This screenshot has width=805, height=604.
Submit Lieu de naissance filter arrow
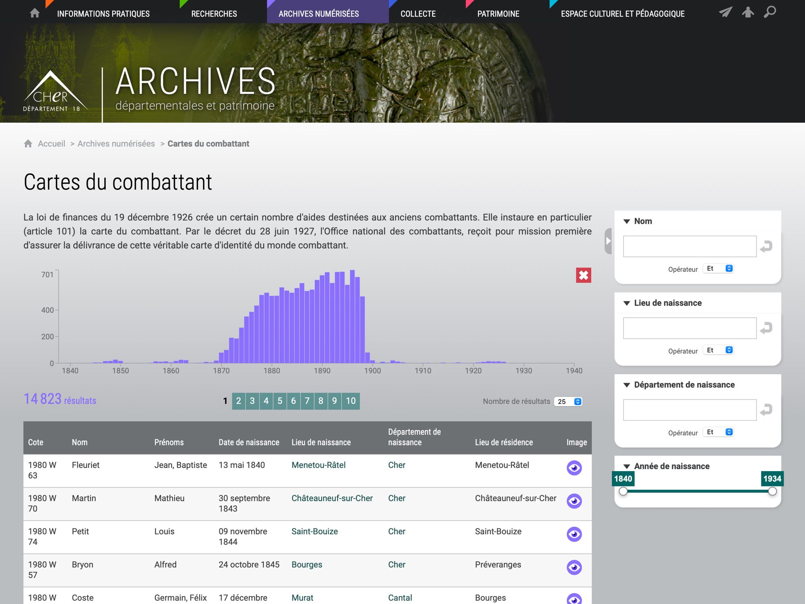click(x=766, y=328)
